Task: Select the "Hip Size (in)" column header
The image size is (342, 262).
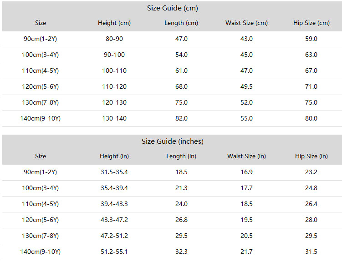Action: coord(311,156)
